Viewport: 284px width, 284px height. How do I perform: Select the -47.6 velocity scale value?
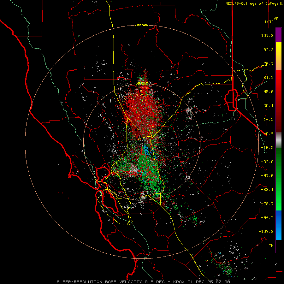(267, 176)
